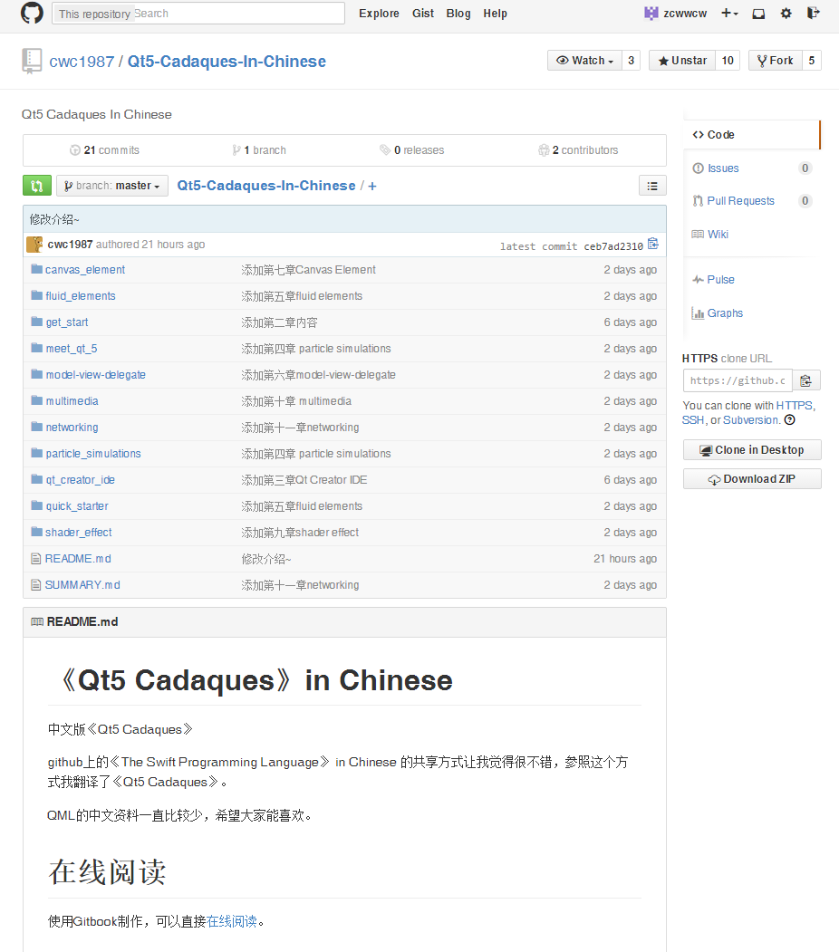View the 10 stargazers count
This screenshot has width=839, height=952.
pos(728,60)
